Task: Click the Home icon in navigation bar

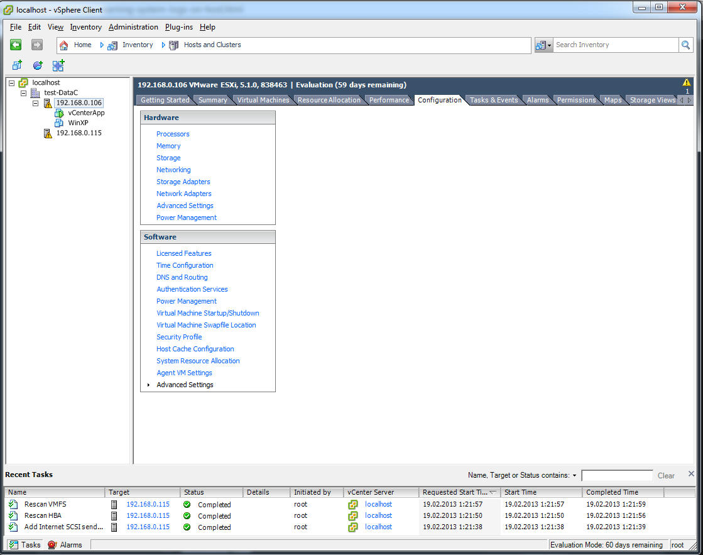Action: click(x=64, y=45)
